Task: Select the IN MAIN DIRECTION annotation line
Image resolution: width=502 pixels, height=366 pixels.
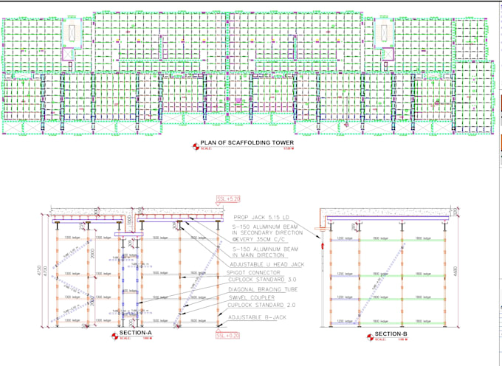Action: pos(258,255)
